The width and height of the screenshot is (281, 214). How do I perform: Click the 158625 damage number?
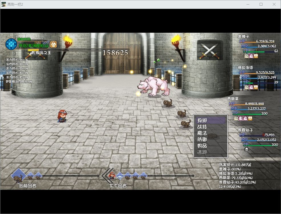tap(116, 53)
